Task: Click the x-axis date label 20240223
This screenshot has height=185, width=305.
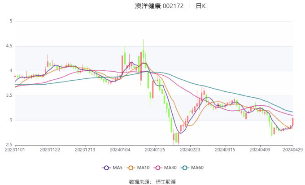Action: 190,150
